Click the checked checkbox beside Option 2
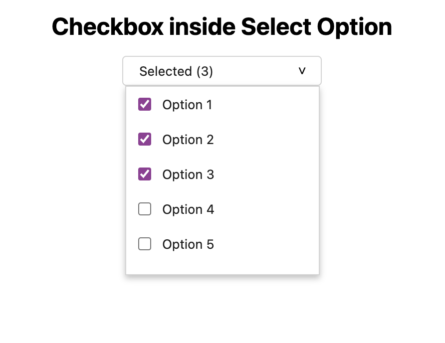445x343 pixels. (x=145, y=139)
